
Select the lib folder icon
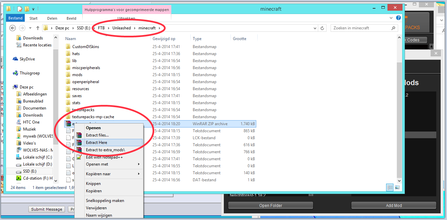[x=68, y=61]
